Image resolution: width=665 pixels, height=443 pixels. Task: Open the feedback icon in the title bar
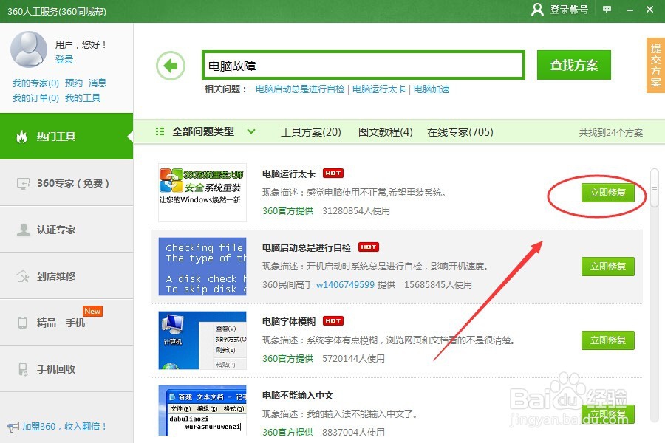pyautogui.click(x=606, y=10)
